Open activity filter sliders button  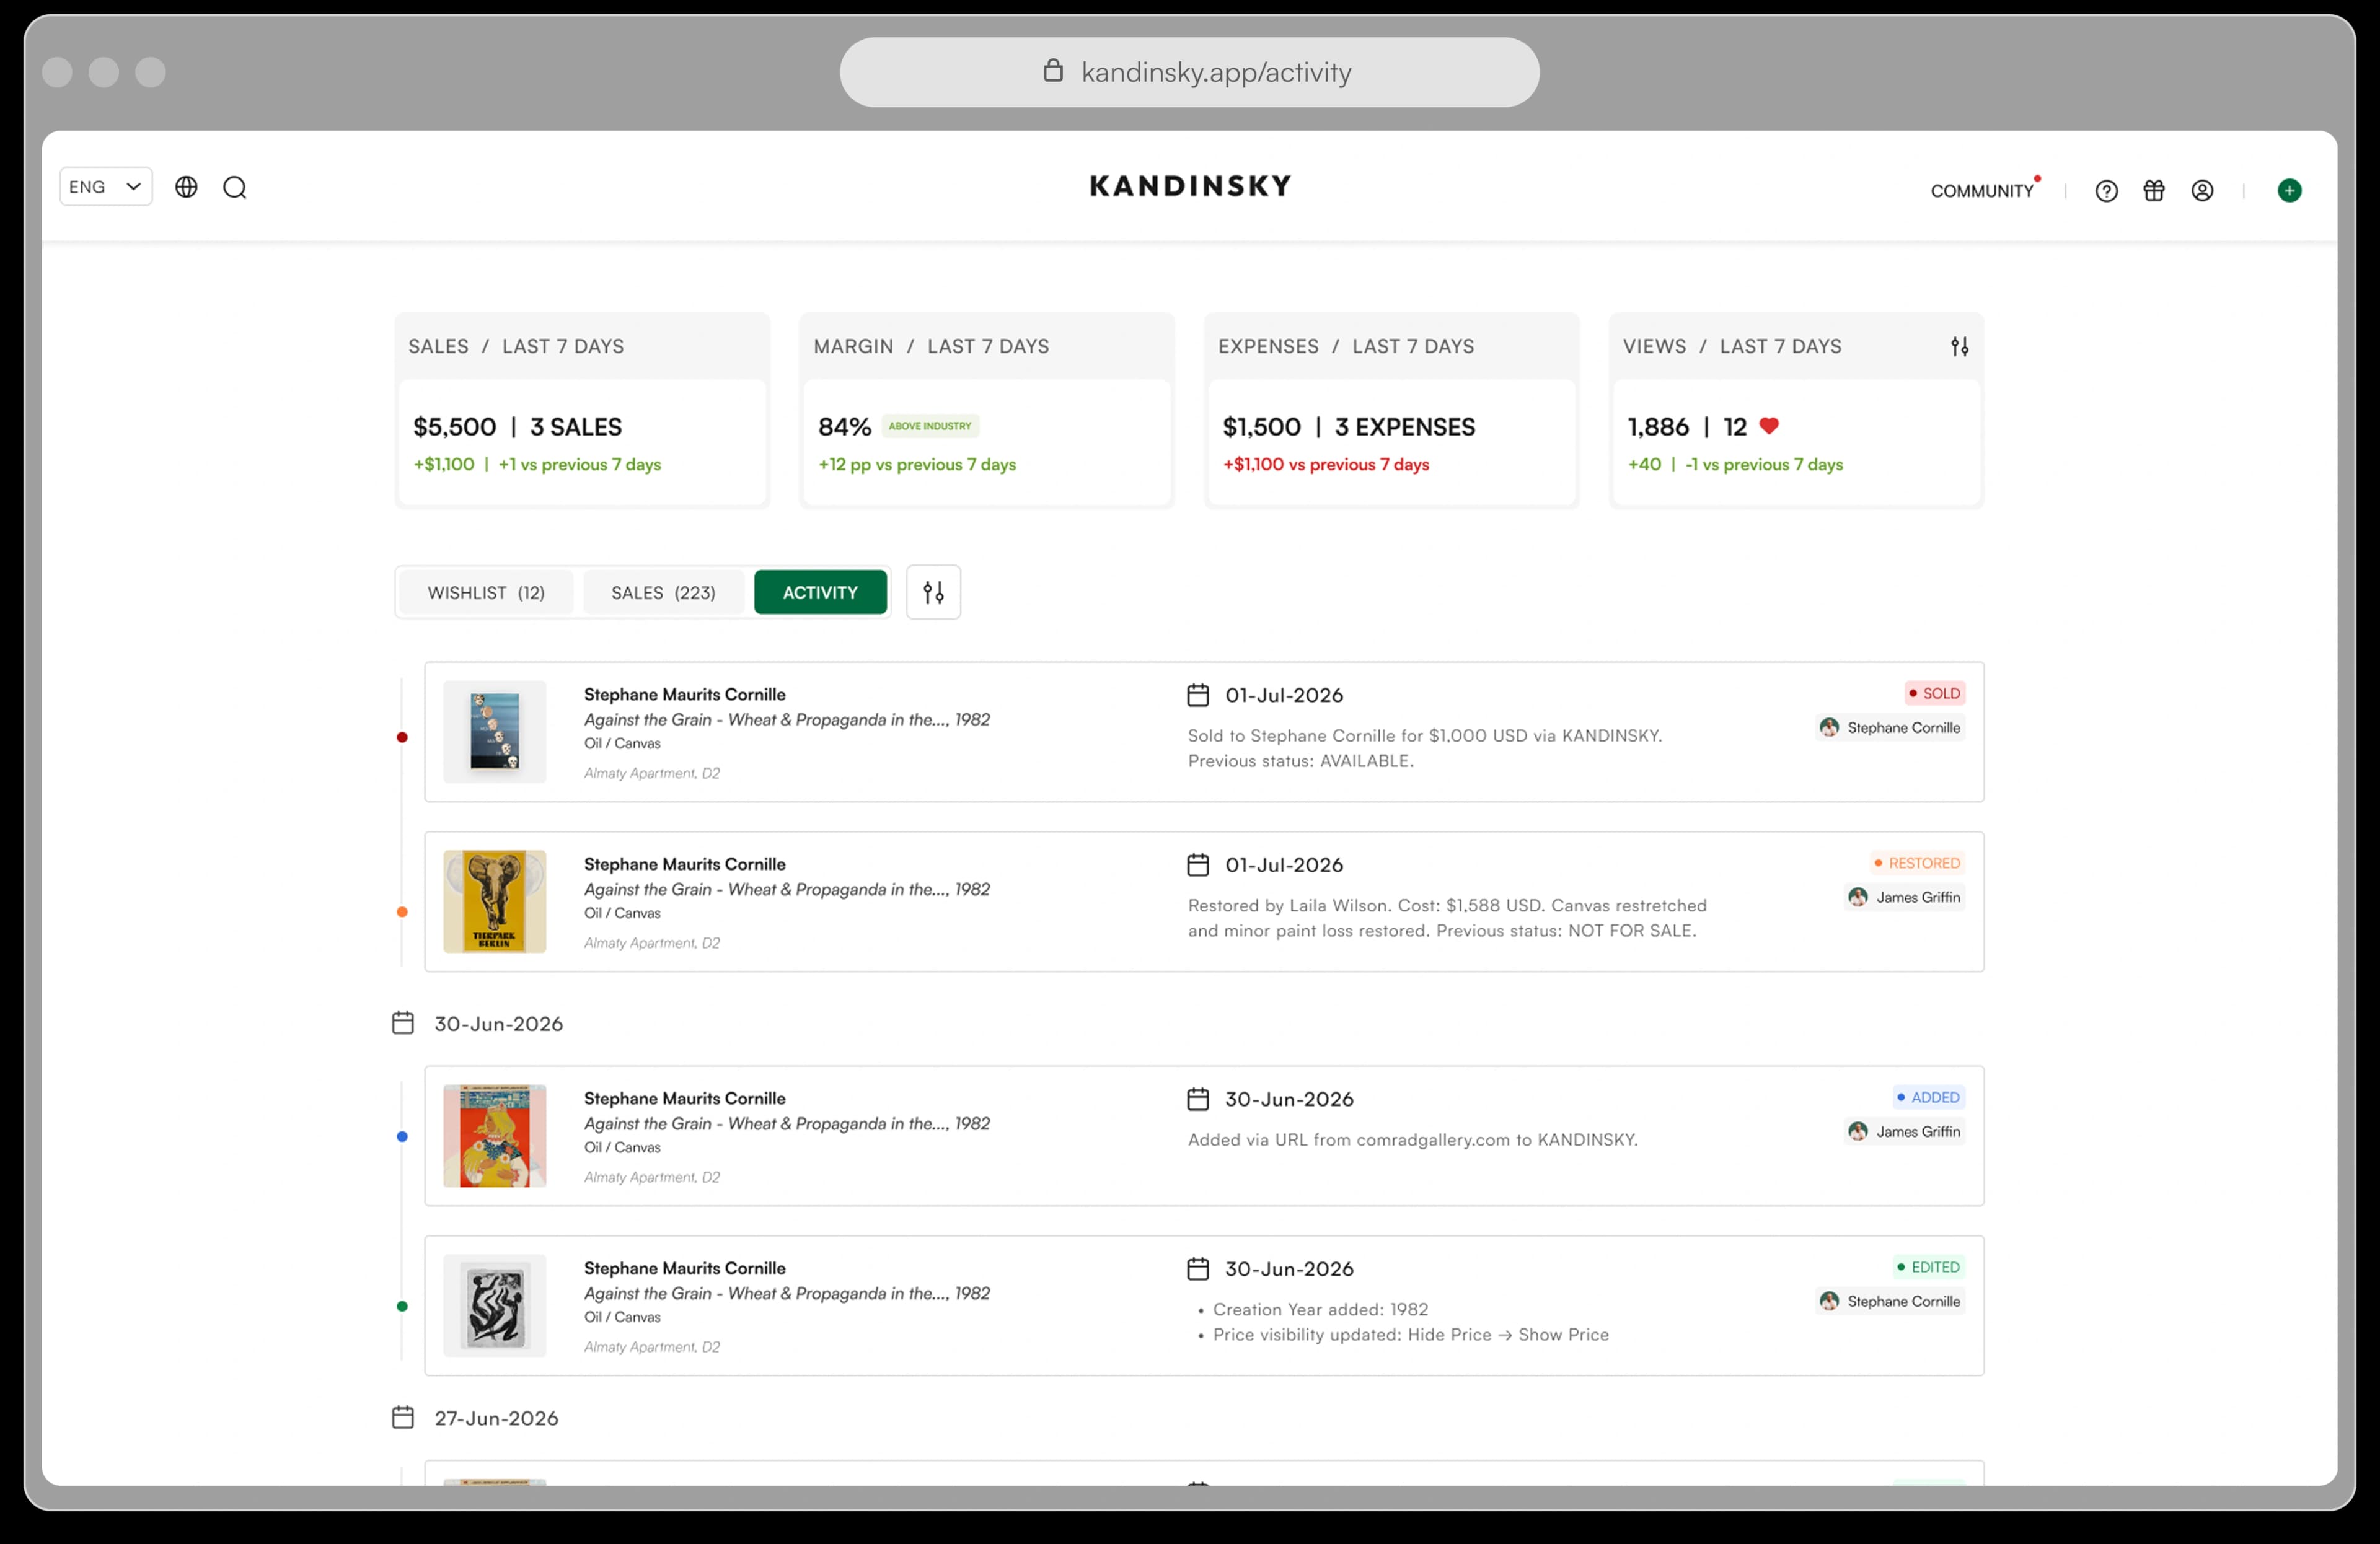point(933,592)
